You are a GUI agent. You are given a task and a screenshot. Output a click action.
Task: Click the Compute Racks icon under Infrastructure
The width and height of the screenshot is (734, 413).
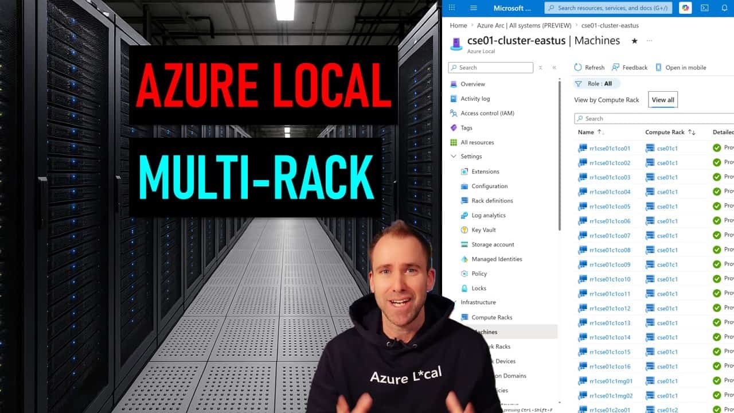click(x=465, y=317)
